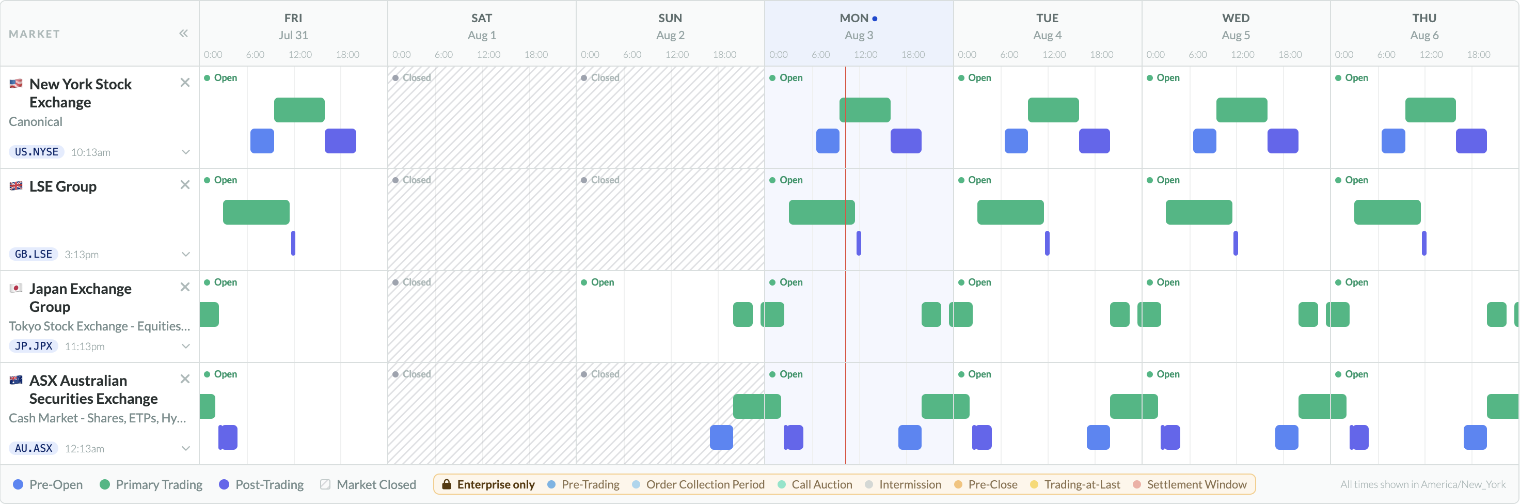Screen dimensions: 1520x504
Task: Click the Enterprise only lock icon
Action: pyautogui.click(x=447, y=484)
